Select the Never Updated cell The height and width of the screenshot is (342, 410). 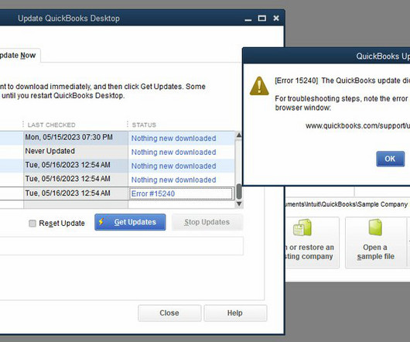(x=76, y=152)
